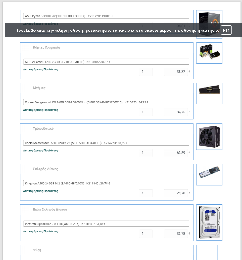Viewport: 242px width, 260px height.
Task: Click the Western Digital hard drive thumbnail
Action: (209, 222)
